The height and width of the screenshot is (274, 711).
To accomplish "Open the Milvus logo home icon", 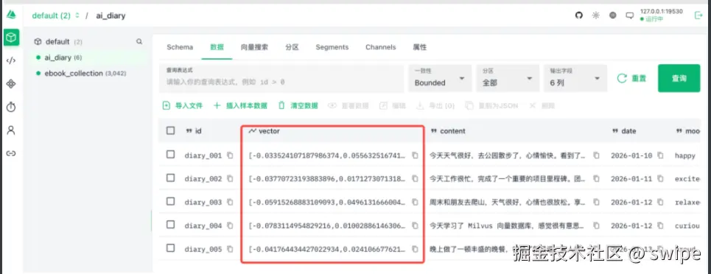I will [11, 15].
